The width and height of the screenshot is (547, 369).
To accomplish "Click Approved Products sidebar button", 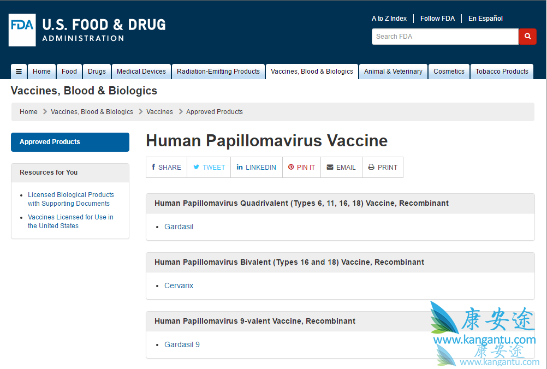I will coord(70,142).
